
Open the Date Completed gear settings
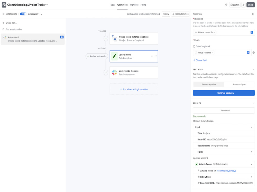pyautogui.click(x=254, y=52)
